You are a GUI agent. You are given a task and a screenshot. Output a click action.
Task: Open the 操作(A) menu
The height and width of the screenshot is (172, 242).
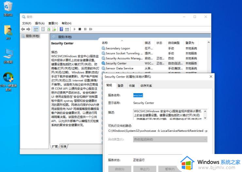point(40,23)
